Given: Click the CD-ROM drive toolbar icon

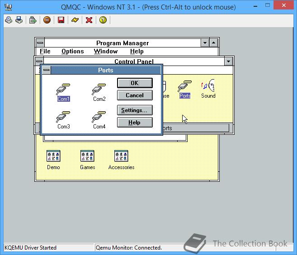Looking at the screenshot, I should pyautogui.click(x=9, y=20).
